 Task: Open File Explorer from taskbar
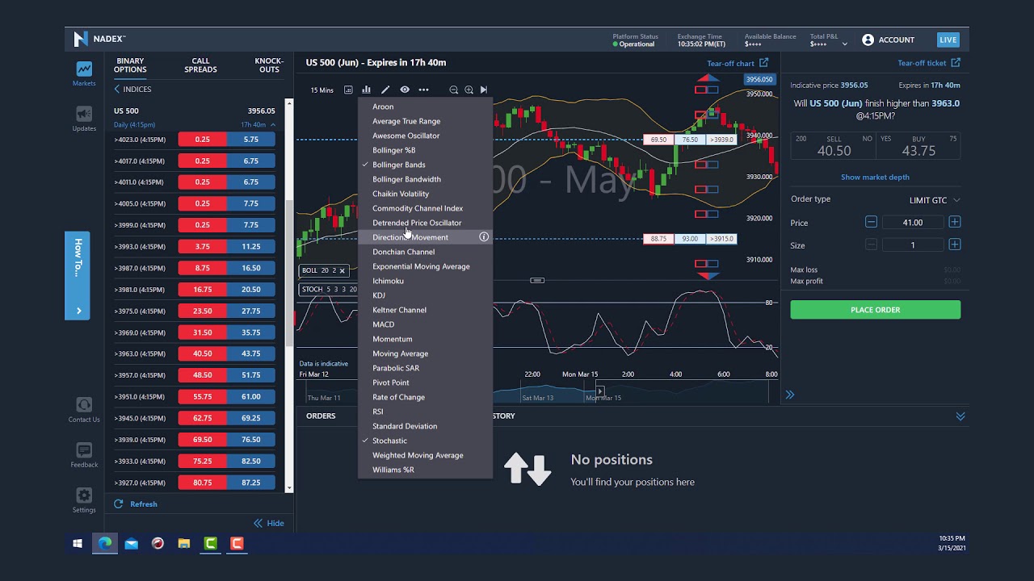[x=183, y=544]
